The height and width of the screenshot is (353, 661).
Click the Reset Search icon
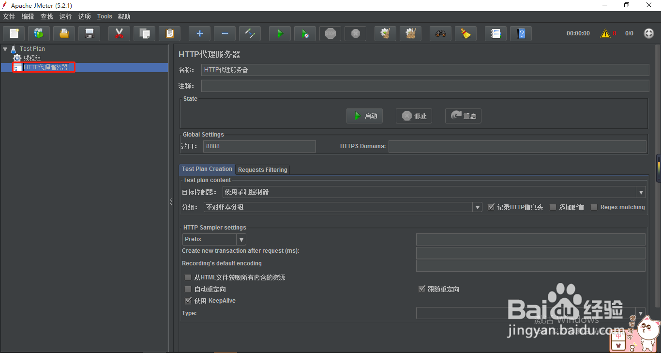(x=466, y=33)
